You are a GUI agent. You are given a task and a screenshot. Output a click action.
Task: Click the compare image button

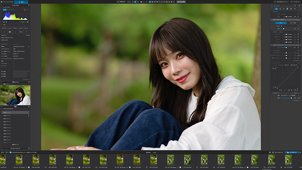coord(121,2)
